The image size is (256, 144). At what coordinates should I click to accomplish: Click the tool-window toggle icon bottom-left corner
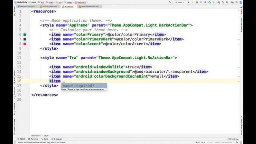[x=15, y=142]
